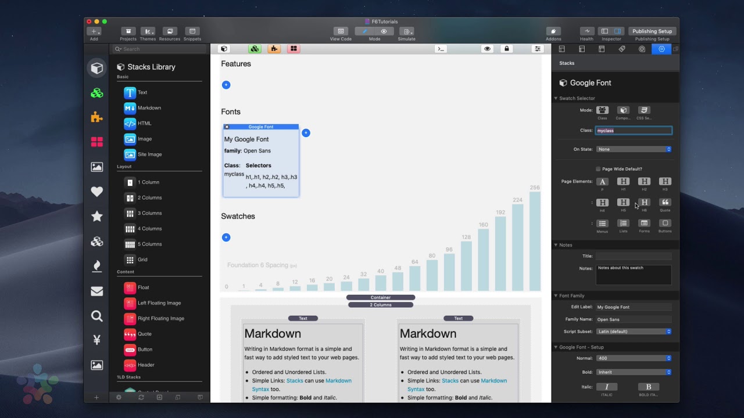Select the yen symbol icon in sidebar
Screen dimensions: 744x418
click(x=97, y=340)
